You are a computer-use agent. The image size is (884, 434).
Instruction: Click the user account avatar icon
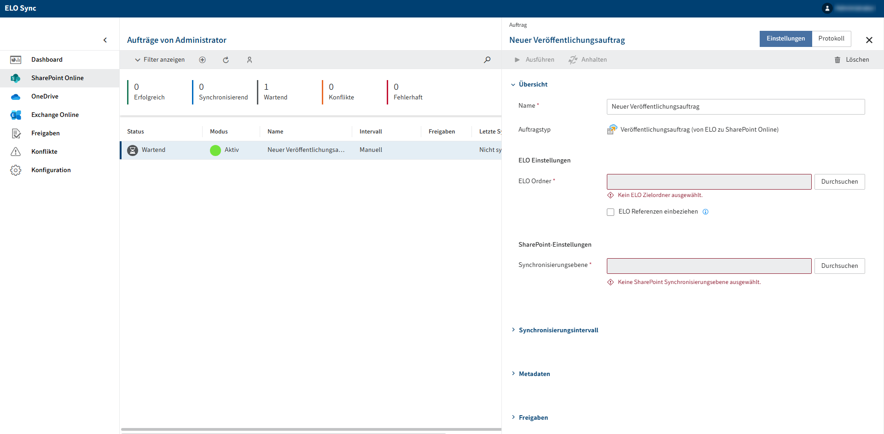pos(827,8)
